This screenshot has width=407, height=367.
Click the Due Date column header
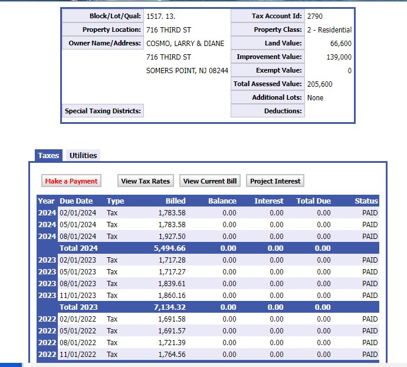76,201
